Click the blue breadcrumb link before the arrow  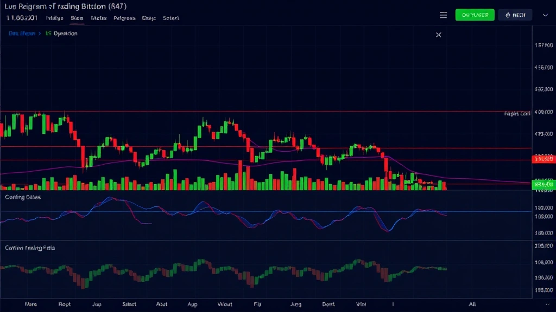22,34
